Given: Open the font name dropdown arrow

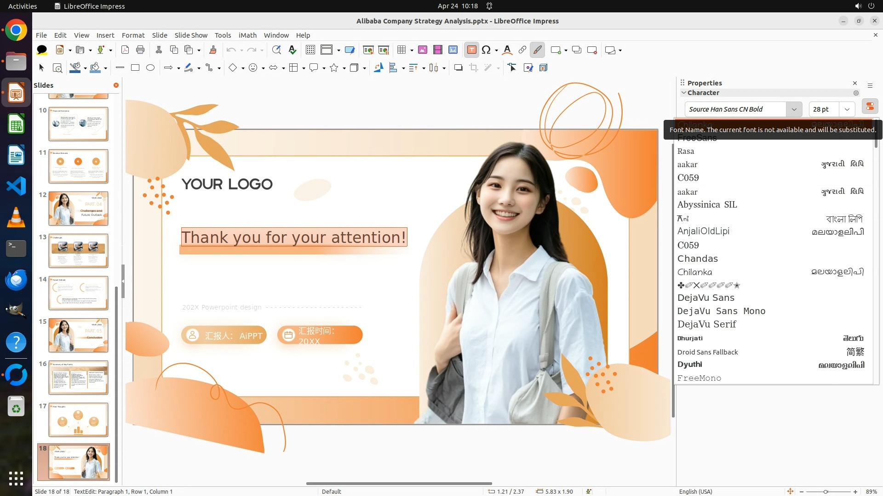Looking at the screenshot, I should click(794, 109).
